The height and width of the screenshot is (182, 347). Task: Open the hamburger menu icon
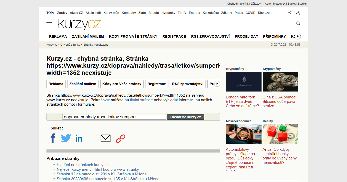tap(49, 24)
